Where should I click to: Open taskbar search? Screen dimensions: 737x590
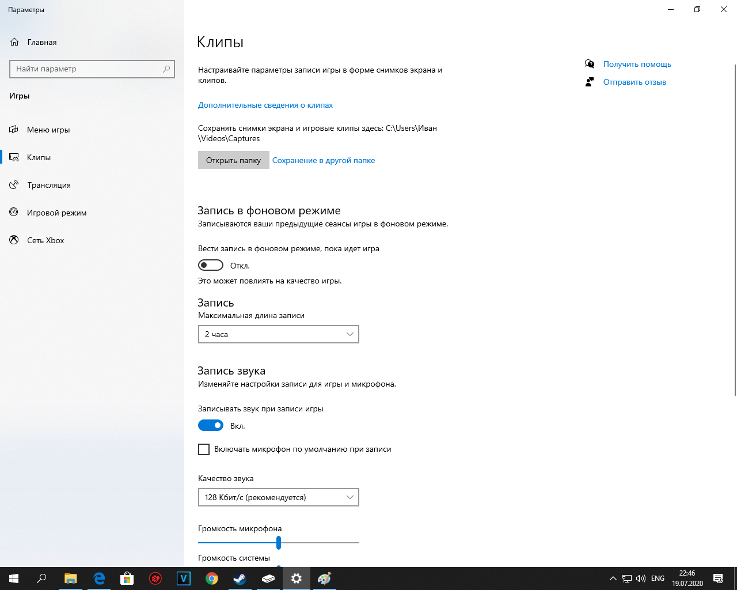(41, 578)
